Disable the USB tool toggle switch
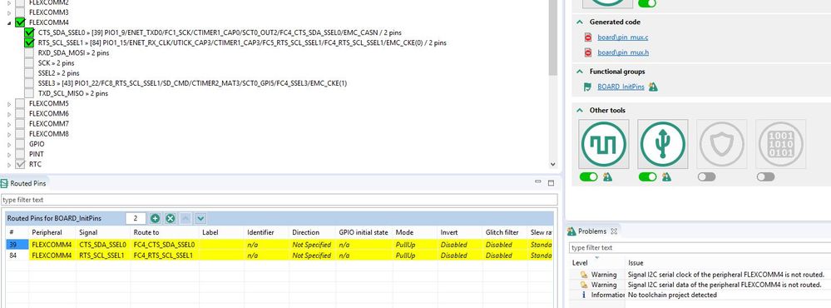The height and width of the screenshot is (308, 831). [x=647, y=177]
